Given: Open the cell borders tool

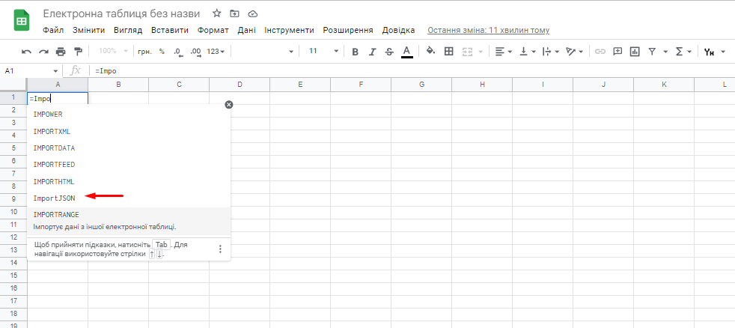Looking at the screenshot, I should [449, 52].
